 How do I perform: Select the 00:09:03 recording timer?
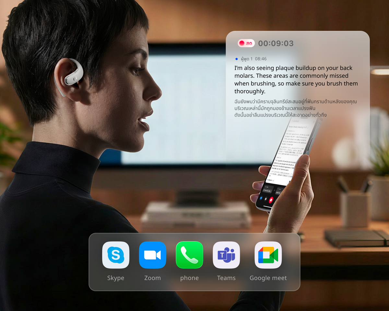(276, 43)
